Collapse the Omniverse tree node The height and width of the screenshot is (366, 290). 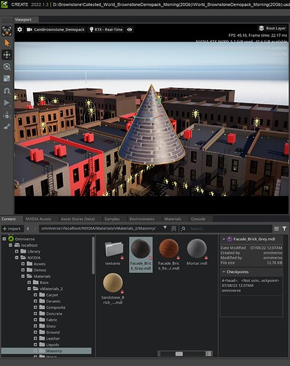4,239
